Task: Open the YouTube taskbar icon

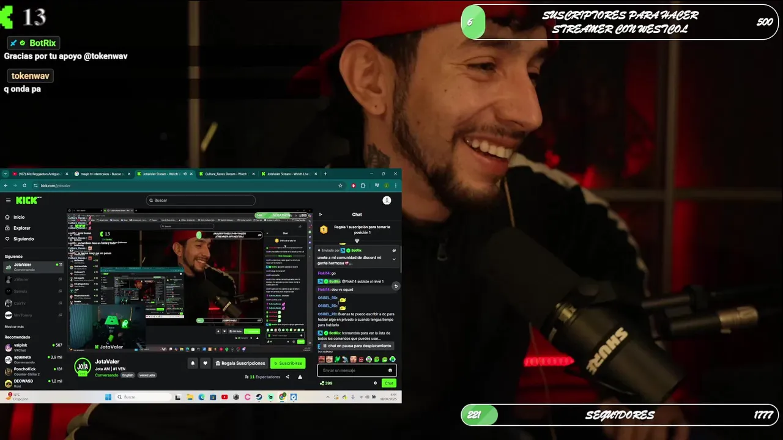Action: coord(225,397)
